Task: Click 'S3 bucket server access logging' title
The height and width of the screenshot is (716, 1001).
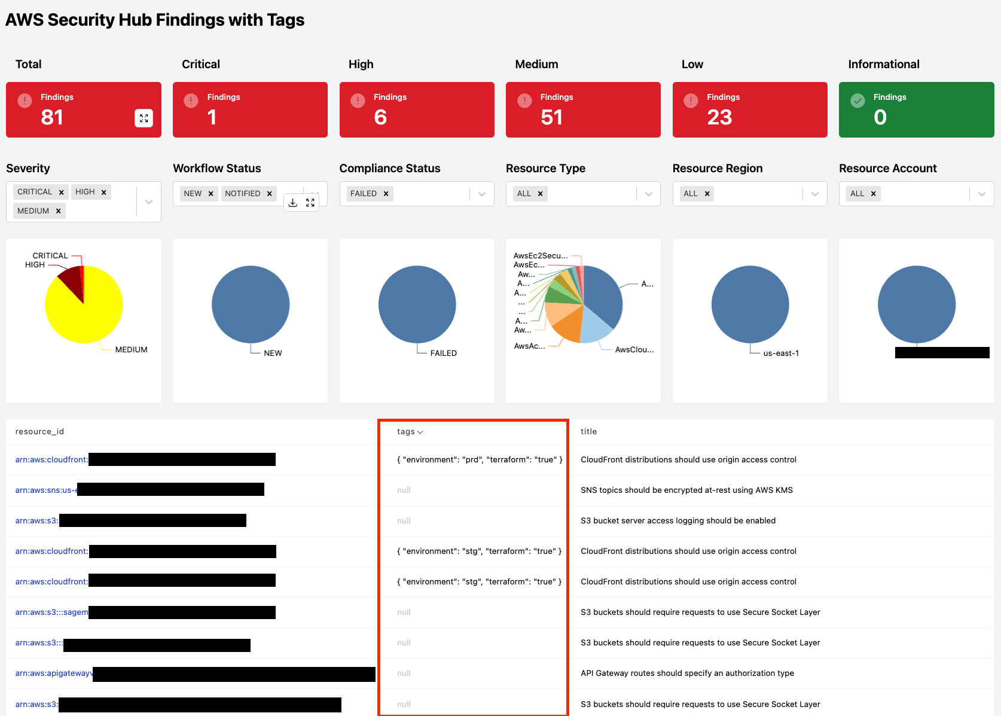Action: [678, 521]
